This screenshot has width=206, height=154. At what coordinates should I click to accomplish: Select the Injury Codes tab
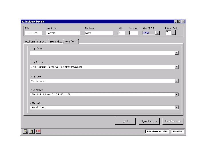click(x=71, y=41)
